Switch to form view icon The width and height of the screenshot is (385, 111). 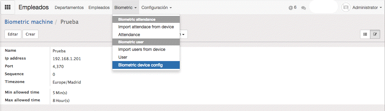(375, 34)
